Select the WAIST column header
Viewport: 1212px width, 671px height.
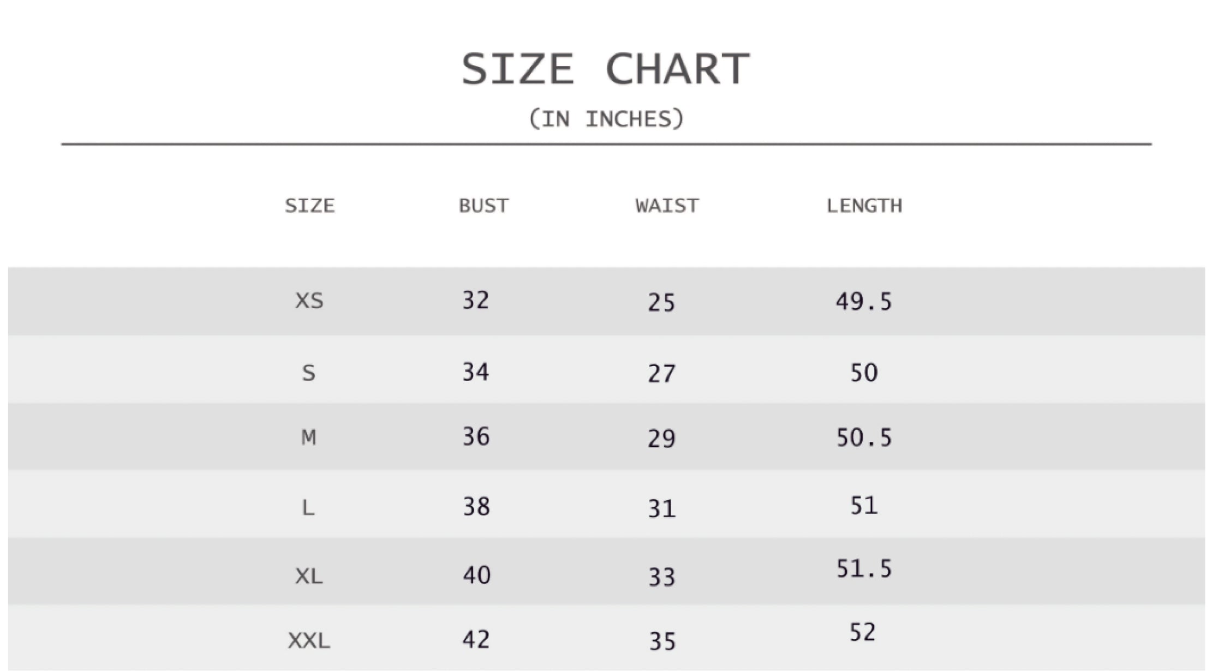pos(667,206)
